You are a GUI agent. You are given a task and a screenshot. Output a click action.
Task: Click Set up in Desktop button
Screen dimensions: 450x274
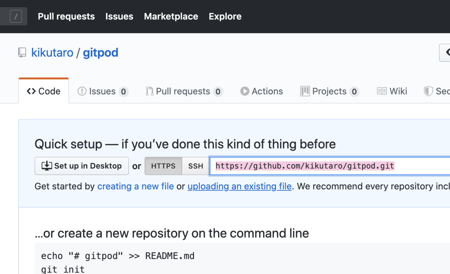(82, 166)
